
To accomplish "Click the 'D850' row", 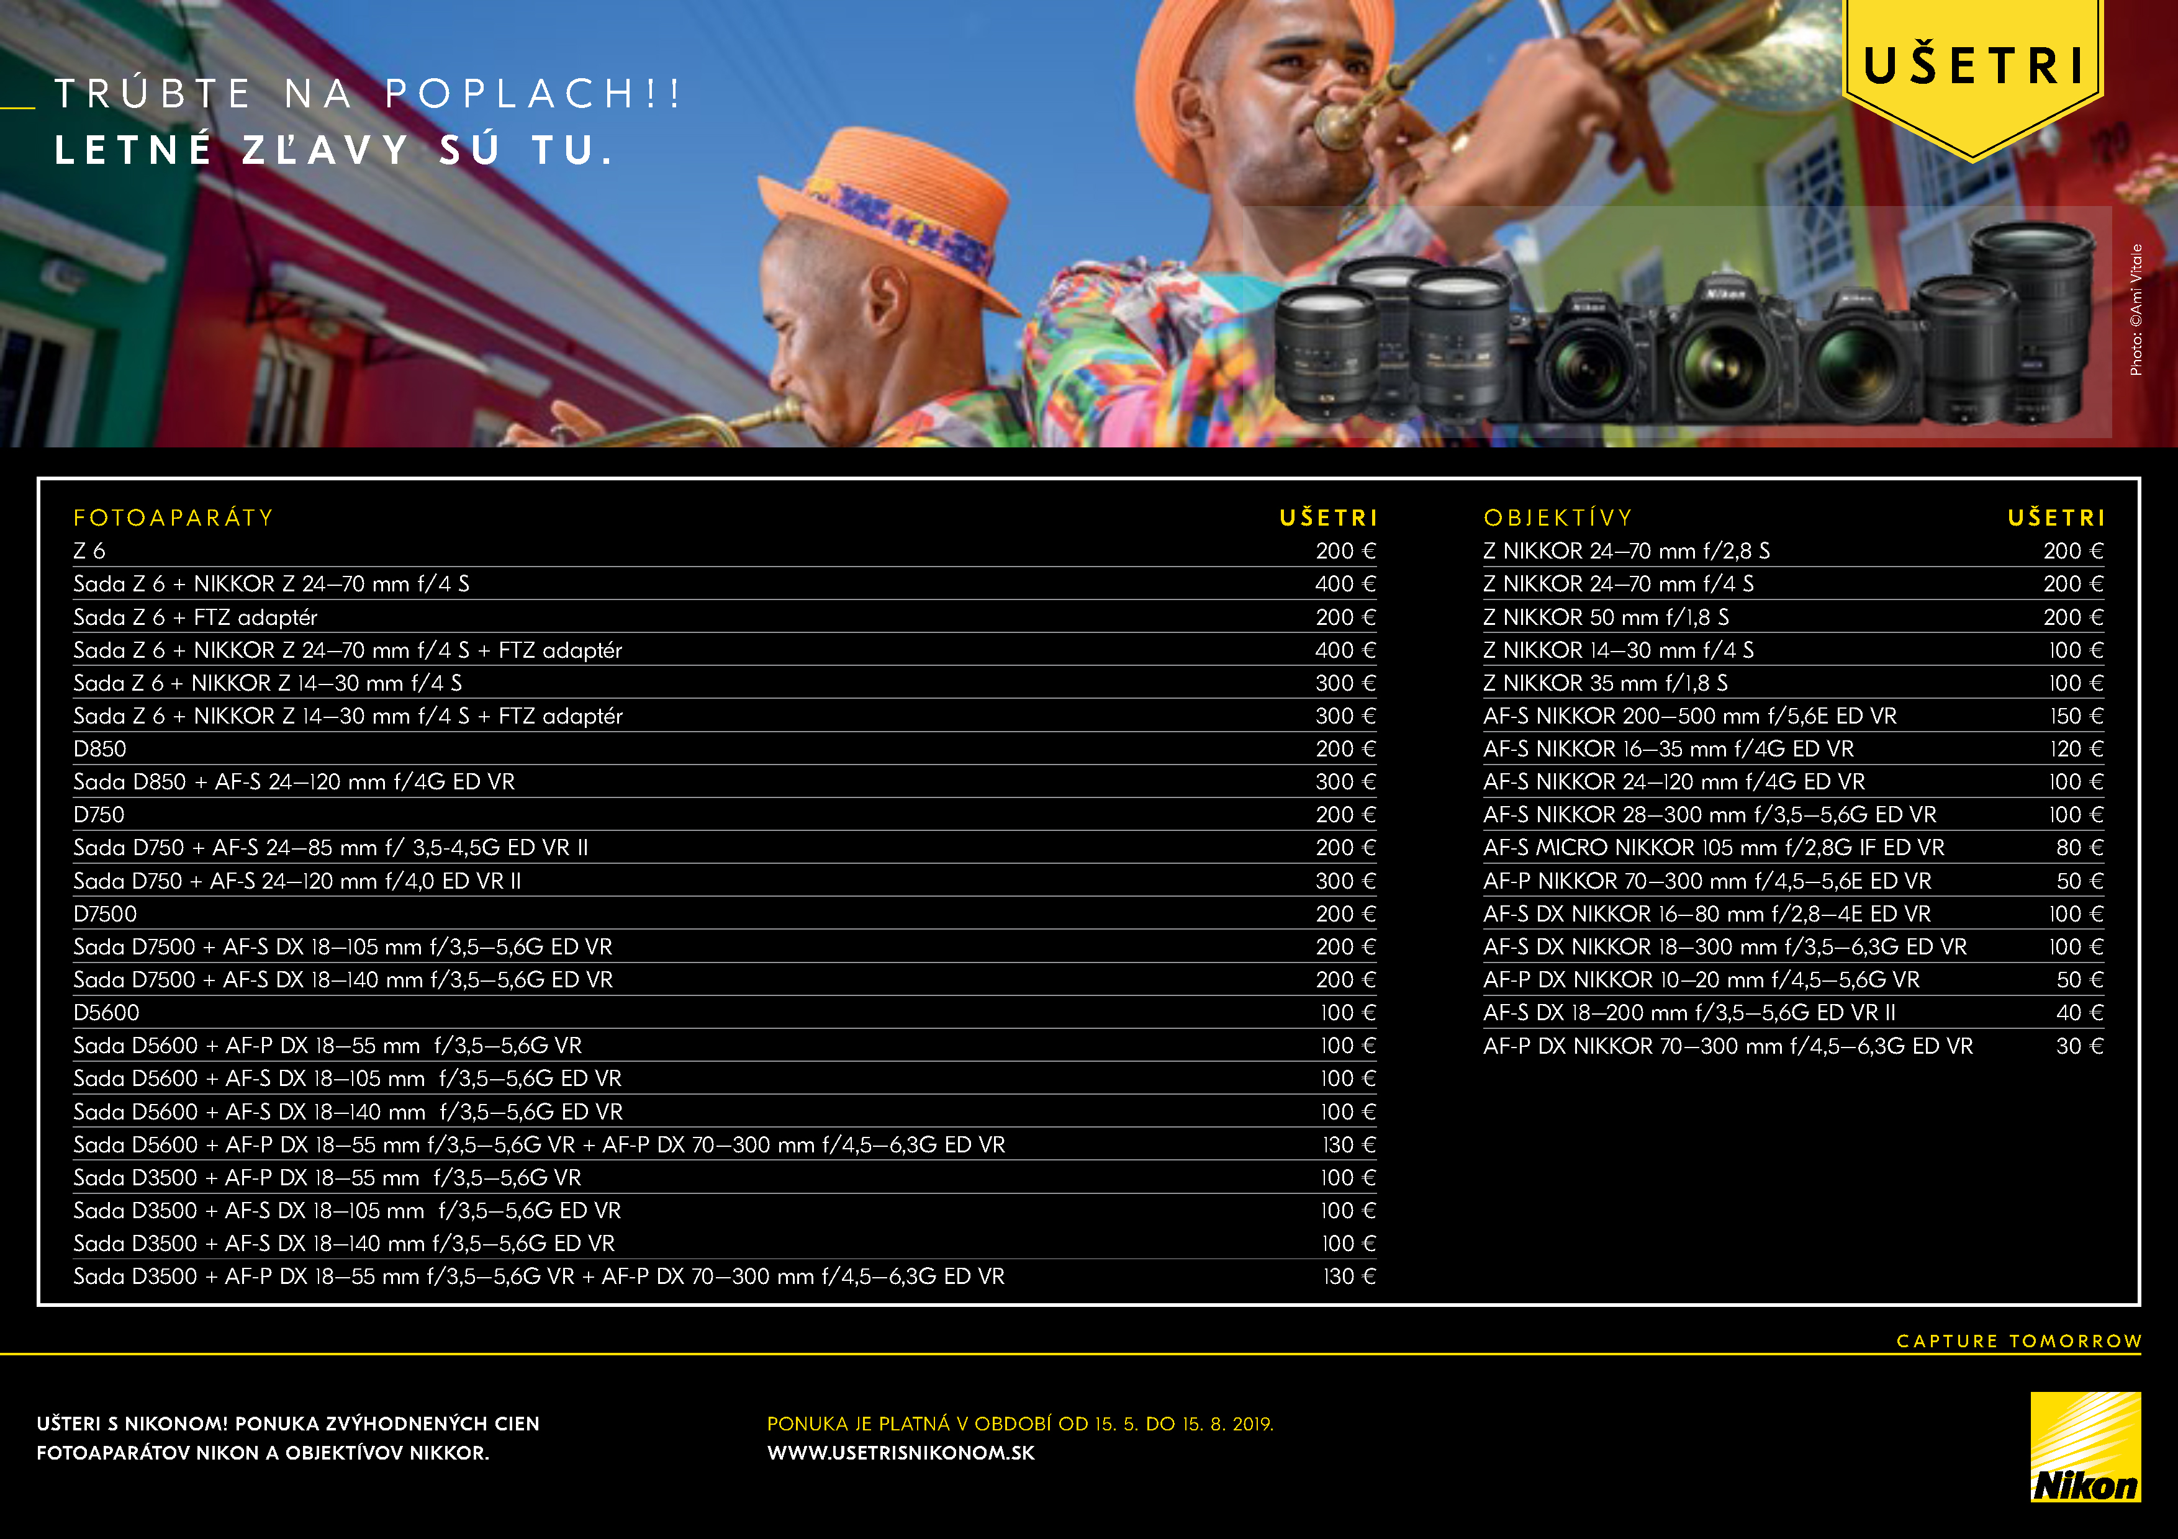I will click(725, 749).
